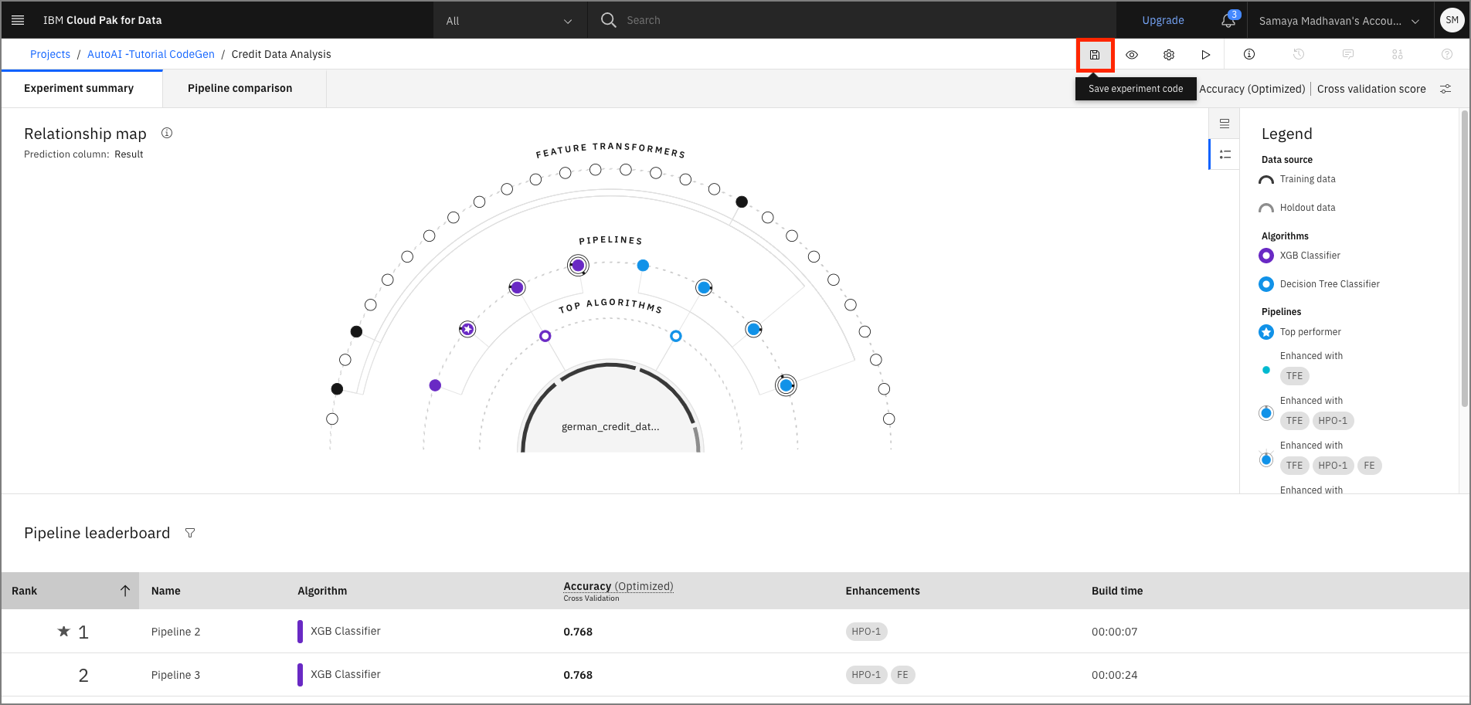The height and width of the screenshot is (705, 1471).
Task: Click the Algorithm column header
Action: click(322, 591)
